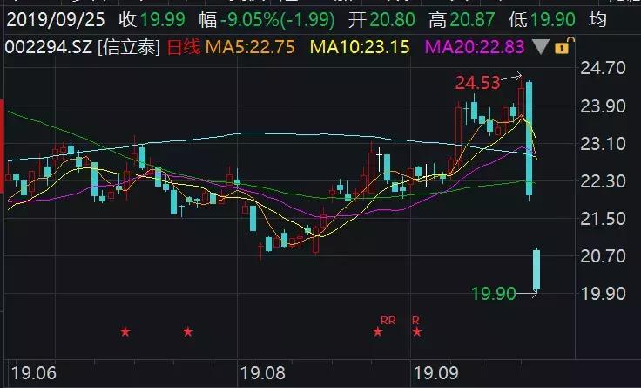This screenshot has width=641, height=388.
Task: Click stock code 002294.SZ [信立泰]
Action: click(82, 47)
